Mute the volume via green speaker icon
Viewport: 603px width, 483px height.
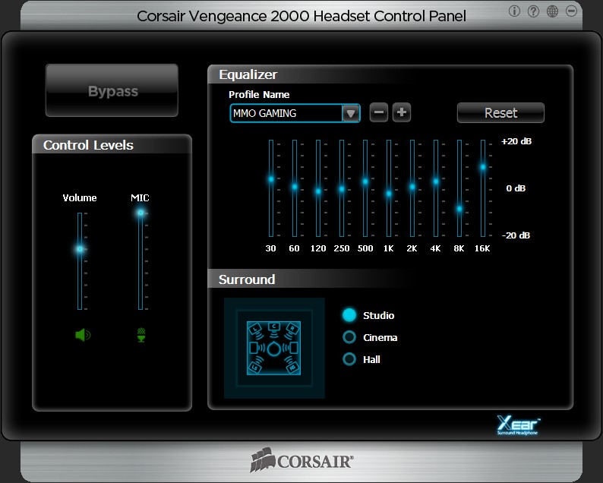click(x=82, y=334)
